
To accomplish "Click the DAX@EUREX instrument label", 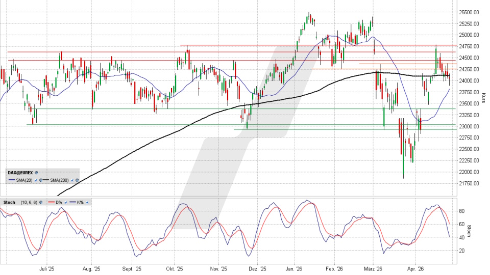I will click(x=20, y=173).
